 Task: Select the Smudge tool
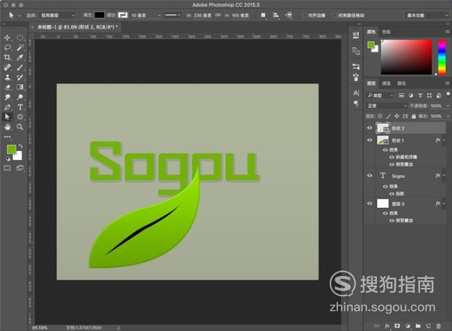tap(7, 97)
